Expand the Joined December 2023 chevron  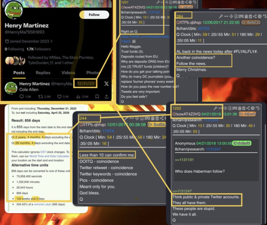pos(51,41)
